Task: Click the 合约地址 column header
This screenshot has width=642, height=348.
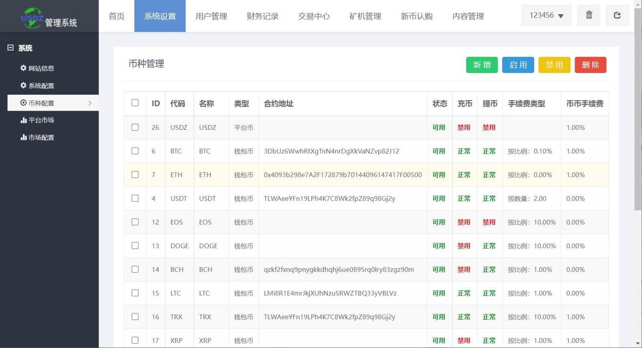Action: pyautogui.click(x=279, y=103)
